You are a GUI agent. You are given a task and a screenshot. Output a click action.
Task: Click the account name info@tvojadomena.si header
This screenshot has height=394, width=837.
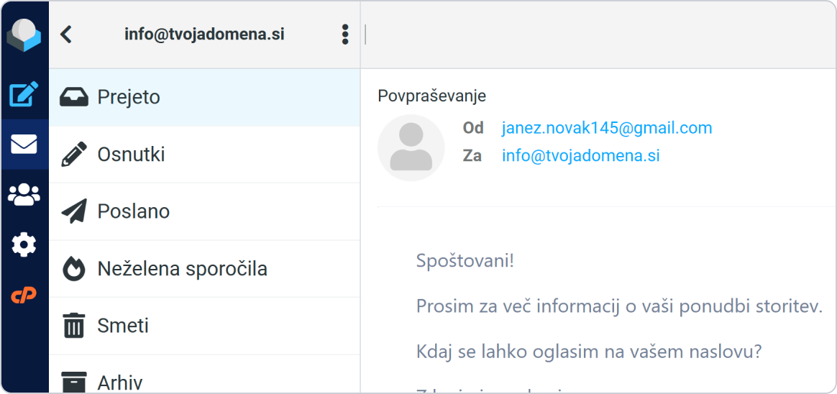pyautogui.click(x=204, y=35)
